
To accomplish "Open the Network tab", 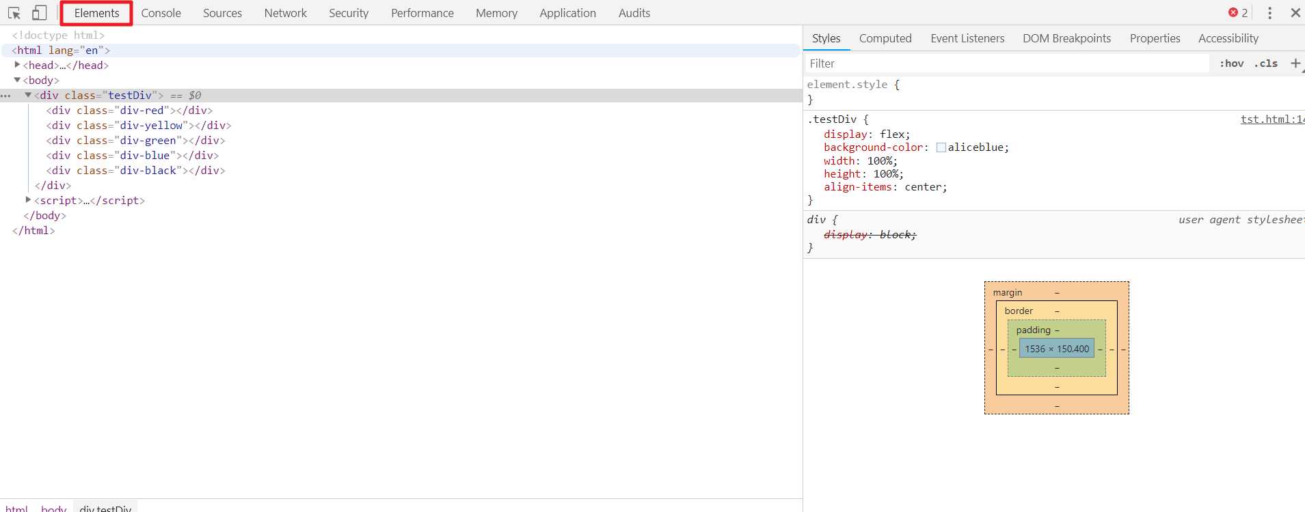I will 286,13.
